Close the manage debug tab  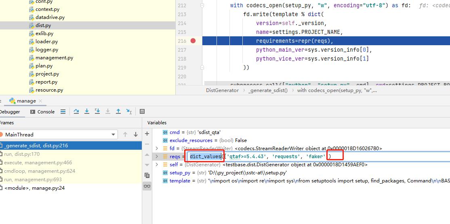pos(40,101)
